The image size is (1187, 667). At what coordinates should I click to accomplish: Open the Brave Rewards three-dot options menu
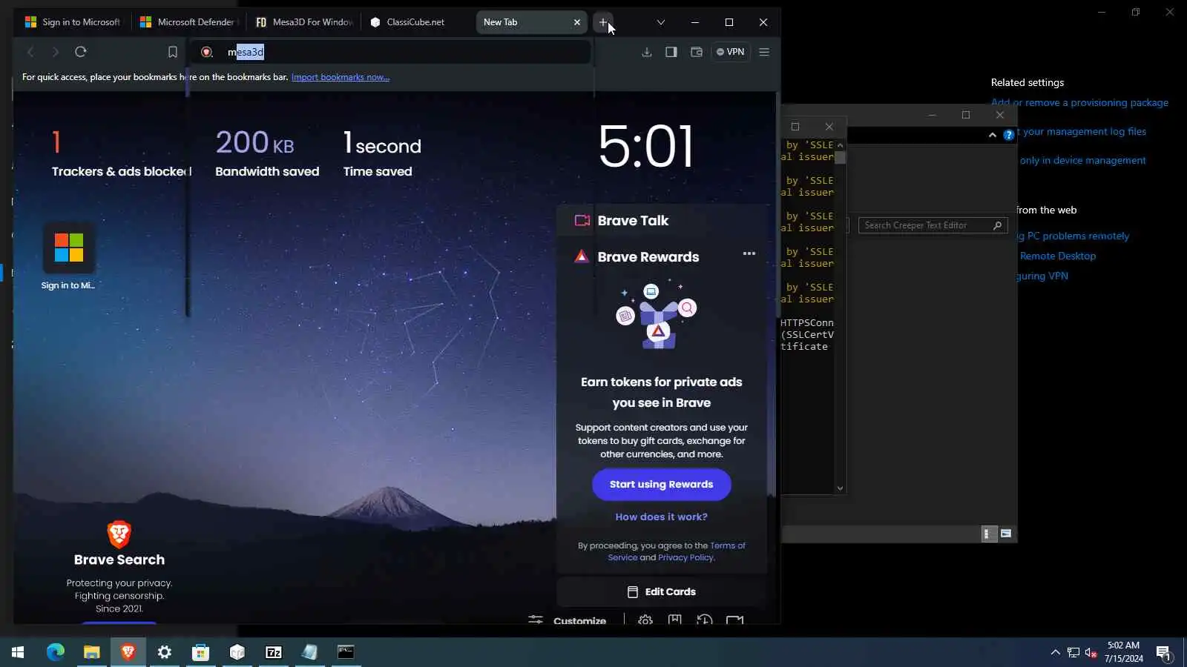(749, 253)
